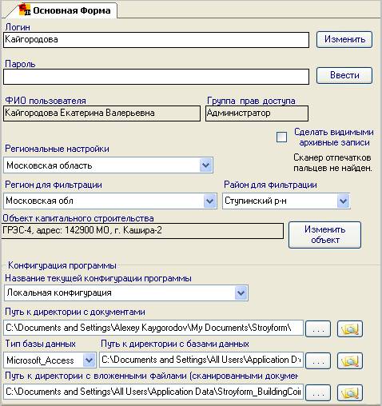The image size is (382, 406).
Task: Click the Логин input field
Action: click(x=156, y=40)
